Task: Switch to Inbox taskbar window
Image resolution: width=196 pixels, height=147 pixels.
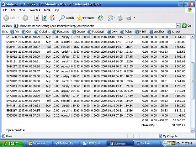Action: (x=39, y=143)
